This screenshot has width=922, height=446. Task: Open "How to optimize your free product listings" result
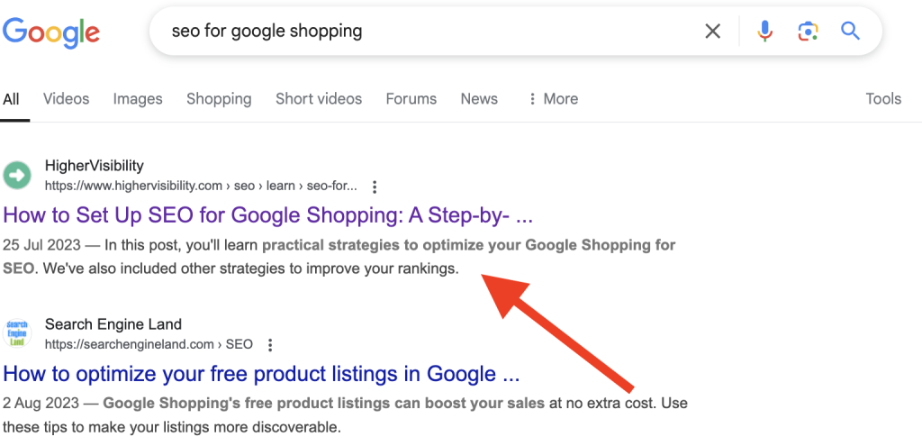click(x=261, y=374)
